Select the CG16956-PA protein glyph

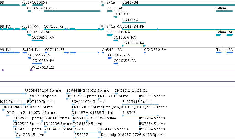116,64
